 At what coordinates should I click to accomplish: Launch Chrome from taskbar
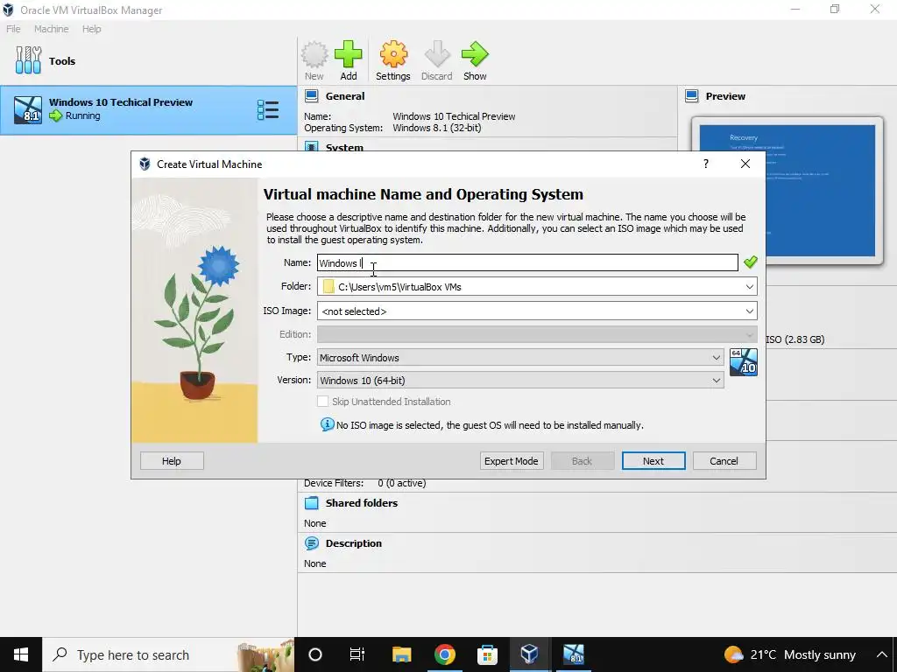(x=444, y=654)
